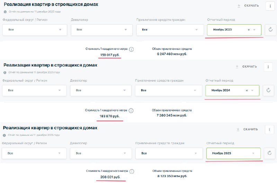
Task: Reset filters in the Ноябрь 2025 panel
Action: click(269, 153)
